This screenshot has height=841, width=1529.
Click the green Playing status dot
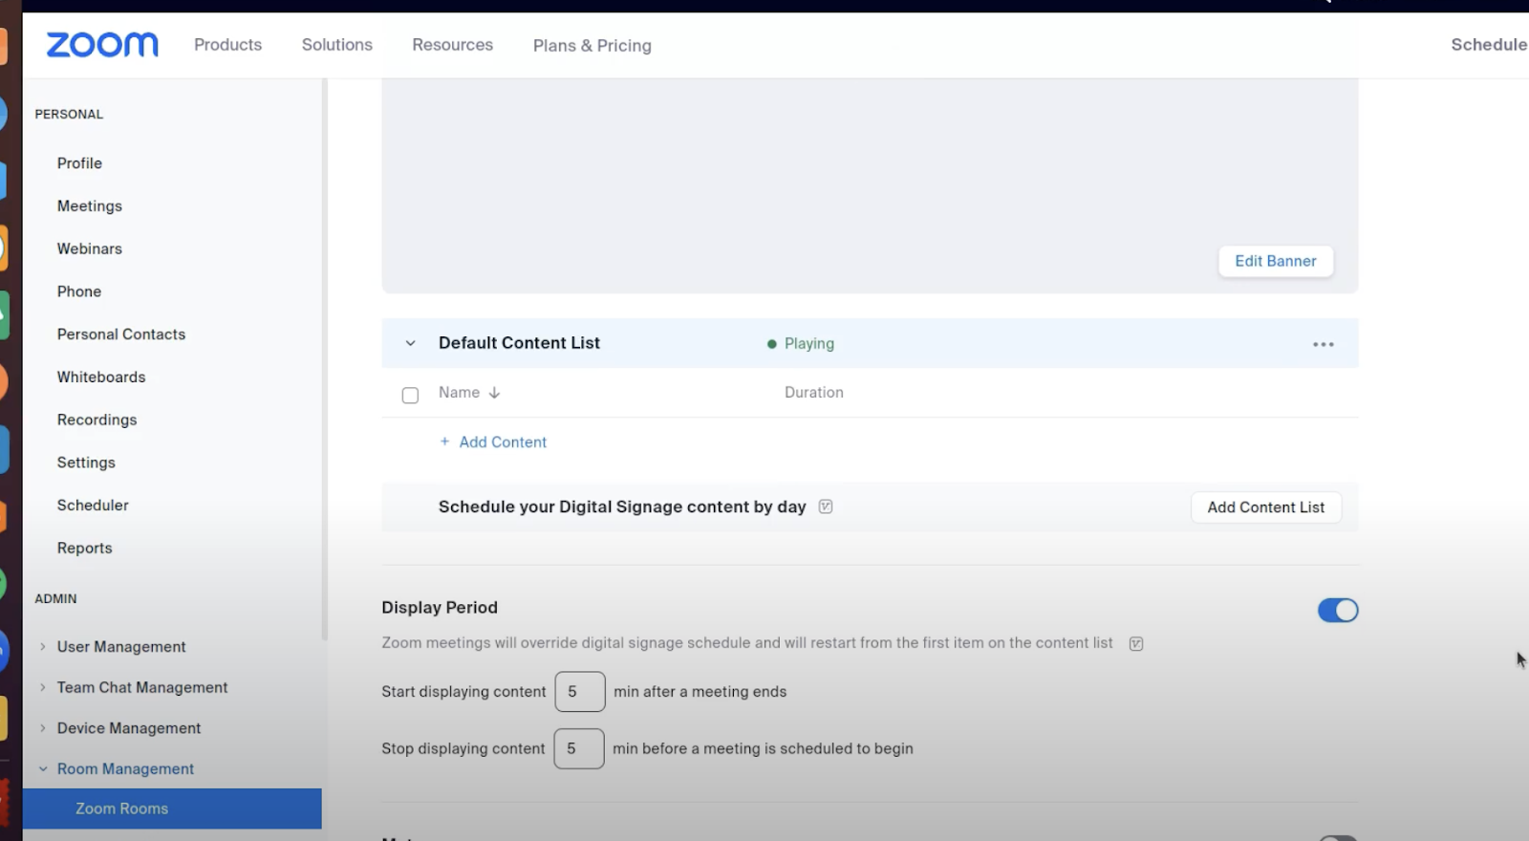(x=771, y=344)
